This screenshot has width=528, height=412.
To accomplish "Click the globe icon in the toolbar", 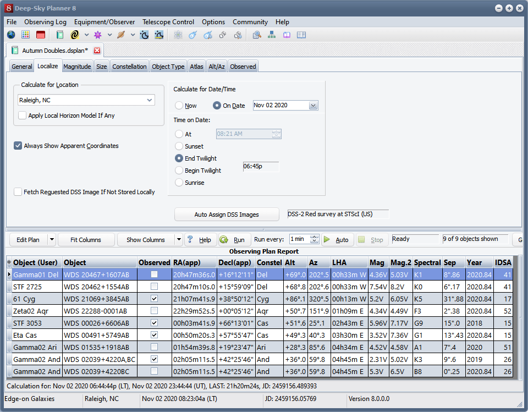I will [x=11, y=35].
